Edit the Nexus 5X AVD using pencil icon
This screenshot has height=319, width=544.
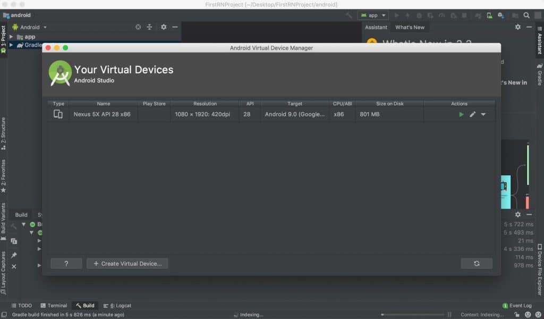click(x=472, y=114)
